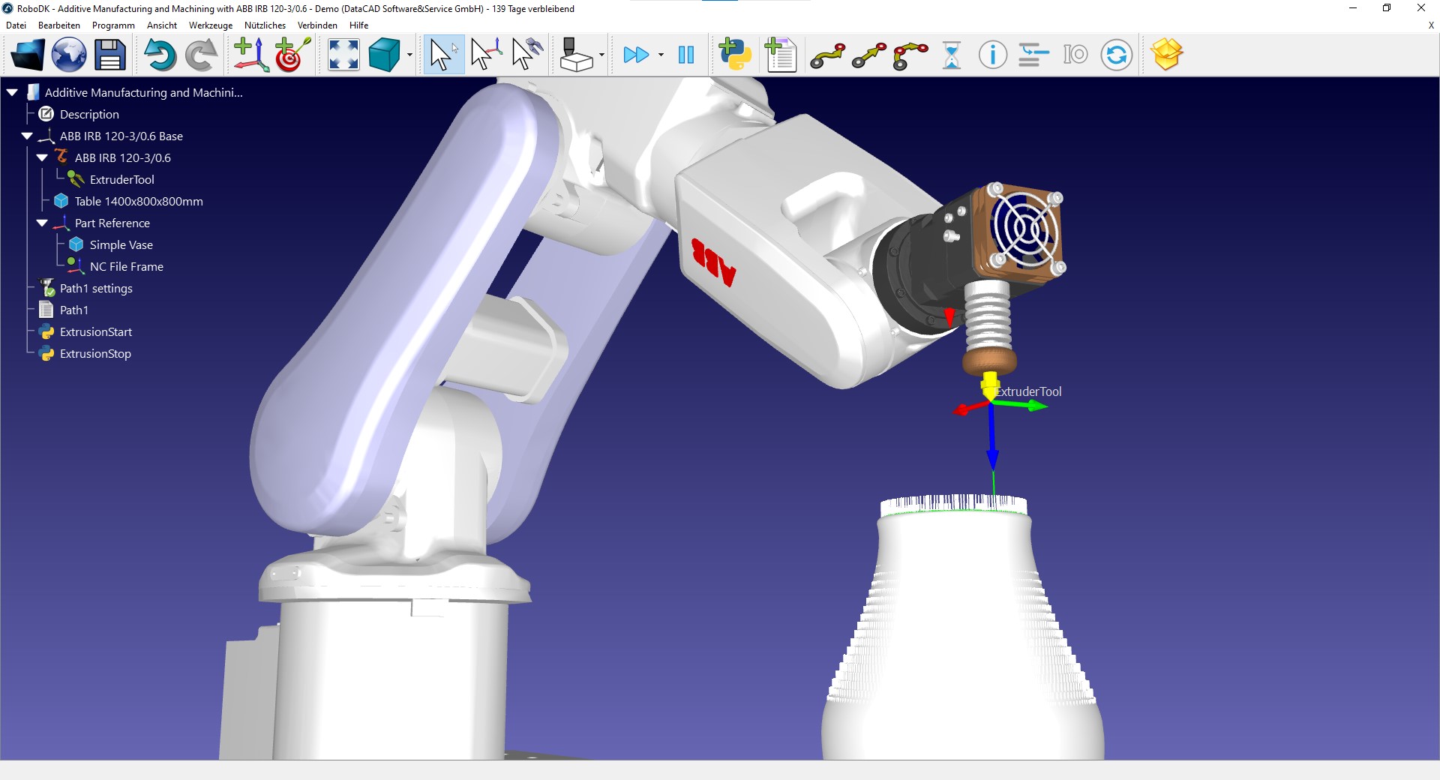Pause the simulation

685,55
